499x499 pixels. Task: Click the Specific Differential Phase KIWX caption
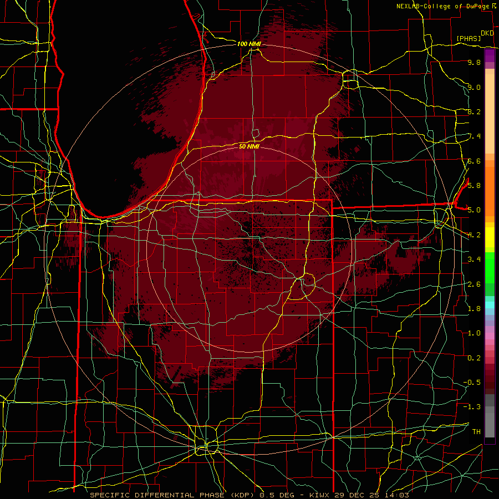249,495
